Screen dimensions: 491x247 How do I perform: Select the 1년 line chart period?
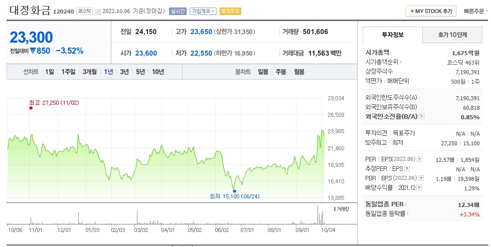(108, 72)
